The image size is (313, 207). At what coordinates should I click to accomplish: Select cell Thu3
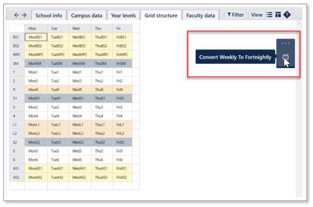(102, 107)
